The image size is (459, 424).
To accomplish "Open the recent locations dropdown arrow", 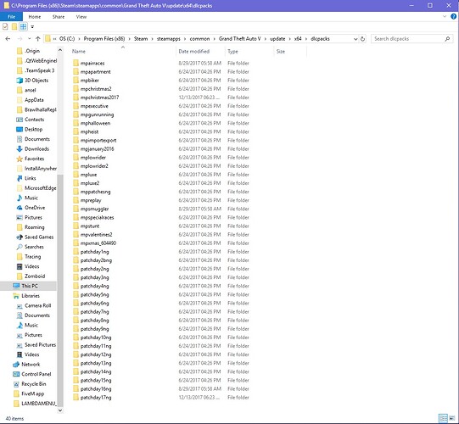I will (x=30, y=39).
